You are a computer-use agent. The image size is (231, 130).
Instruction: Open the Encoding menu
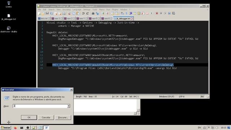point(66,10)
